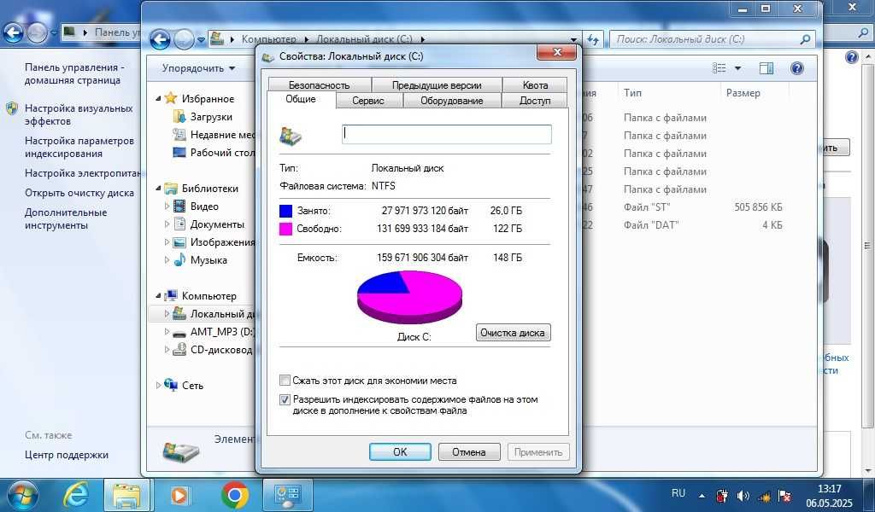Open Настройка параметров индексирования link

[79, 147]
